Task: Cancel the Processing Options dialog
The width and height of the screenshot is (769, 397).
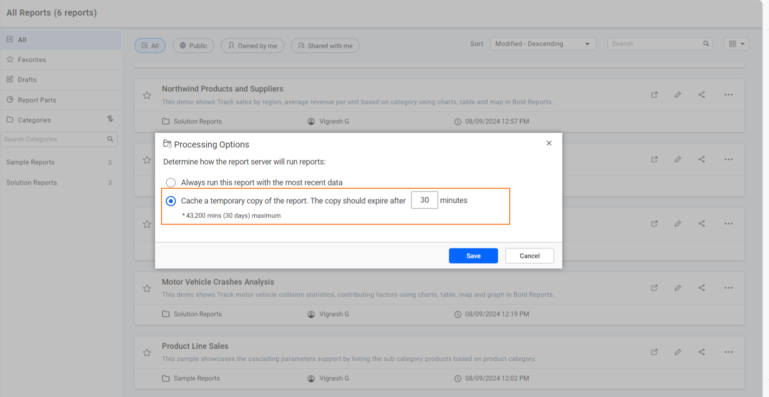Action: (529, 255)
